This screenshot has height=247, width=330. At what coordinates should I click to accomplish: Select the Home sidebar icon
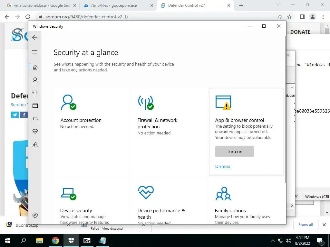click(x=35, y=68)
